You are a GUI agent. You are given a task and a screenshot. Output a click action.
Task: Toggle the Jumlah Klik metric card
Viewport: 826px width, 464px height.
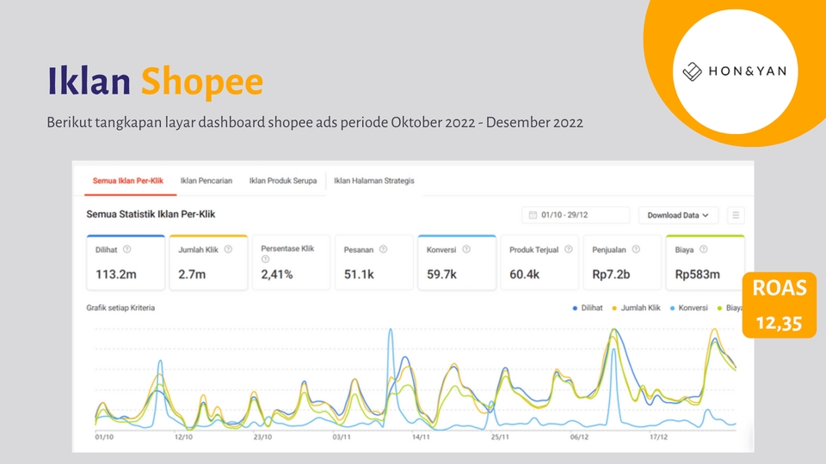click(x=208, y=263)
